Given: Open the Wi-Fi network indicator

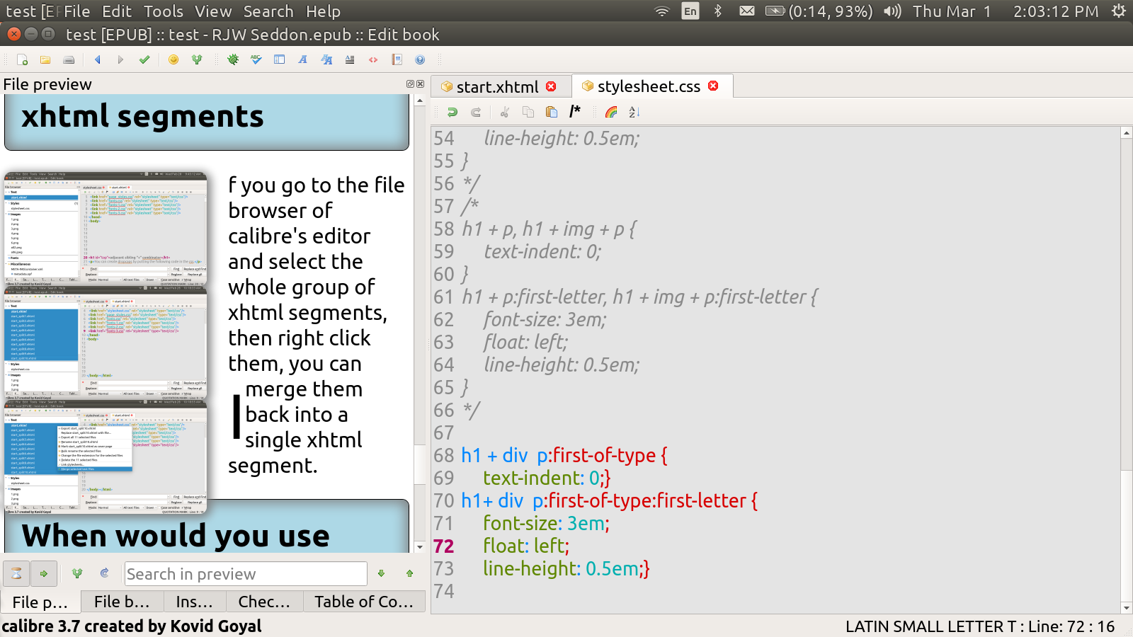Looking at the screenshot, I should 662,11.
